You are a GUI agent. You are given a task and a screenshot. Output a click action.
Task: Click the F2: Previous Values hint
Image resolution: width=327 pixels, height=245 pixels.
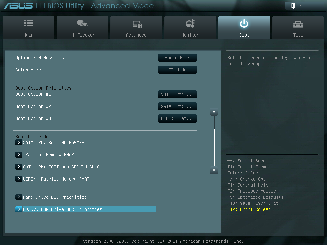click(252, 191)
